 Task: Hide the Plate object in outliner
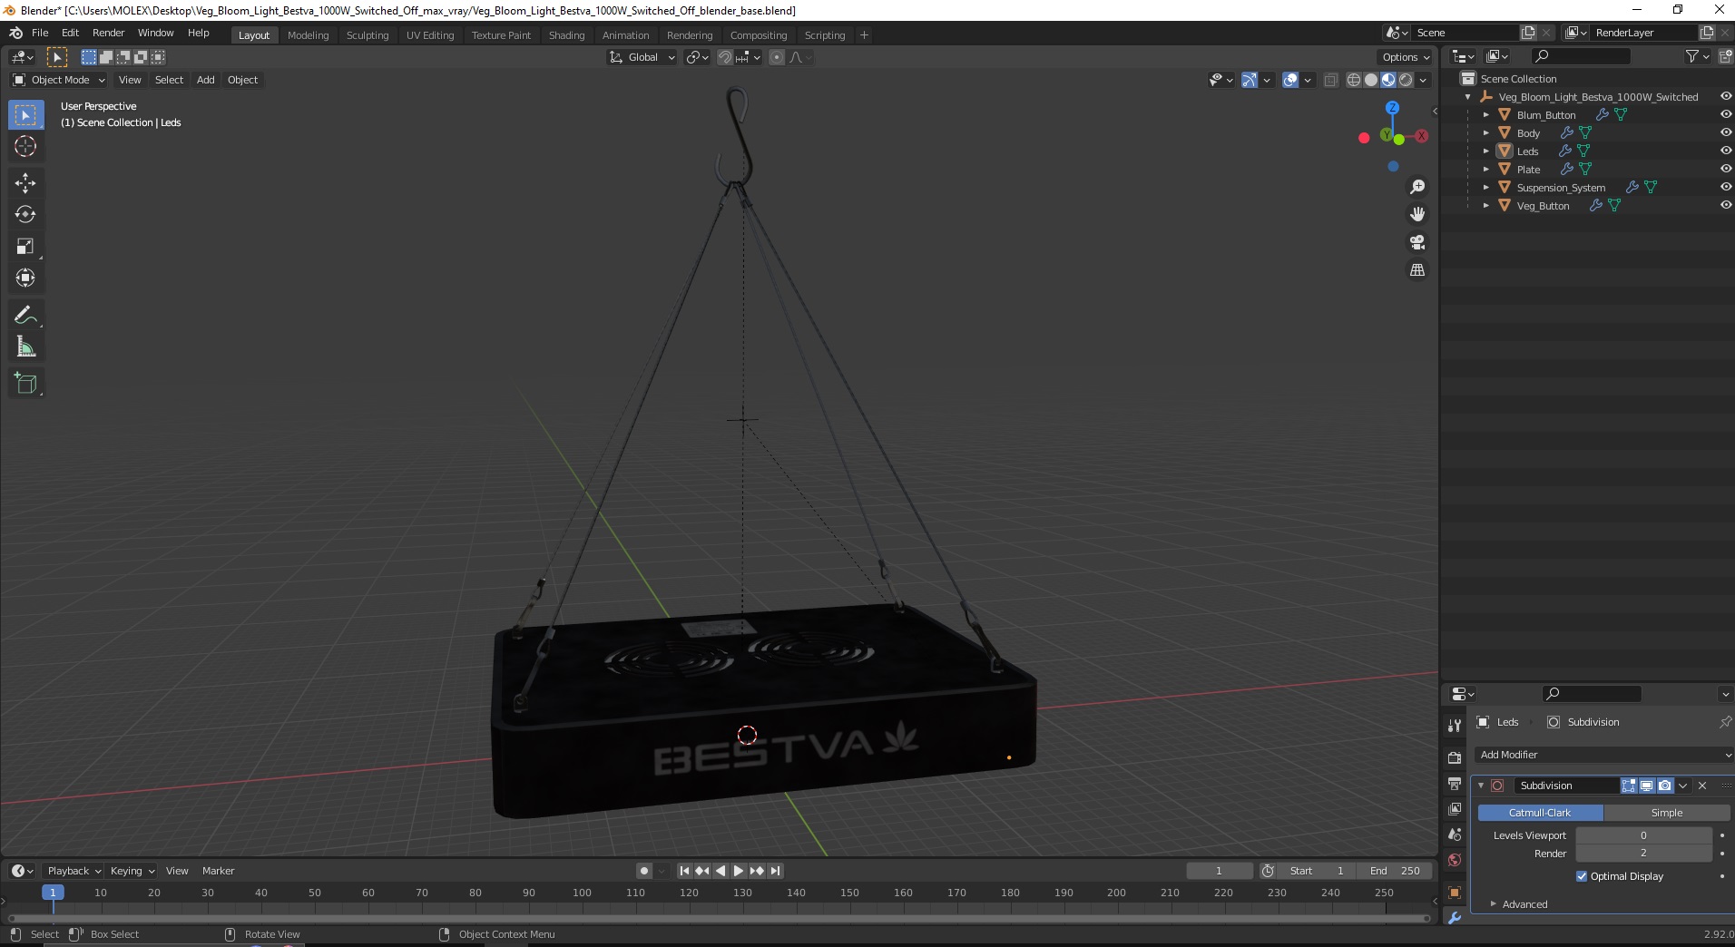click(x=1726, y=170)
